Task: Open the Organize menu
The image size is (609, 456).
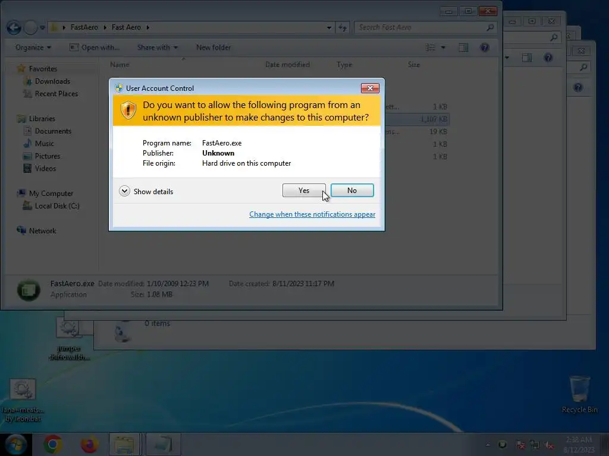Action: coord(33,47)
